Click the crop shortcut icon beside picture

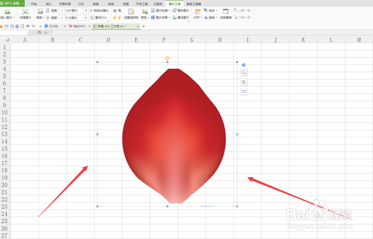pyautogui.click(x=244, y=82)
